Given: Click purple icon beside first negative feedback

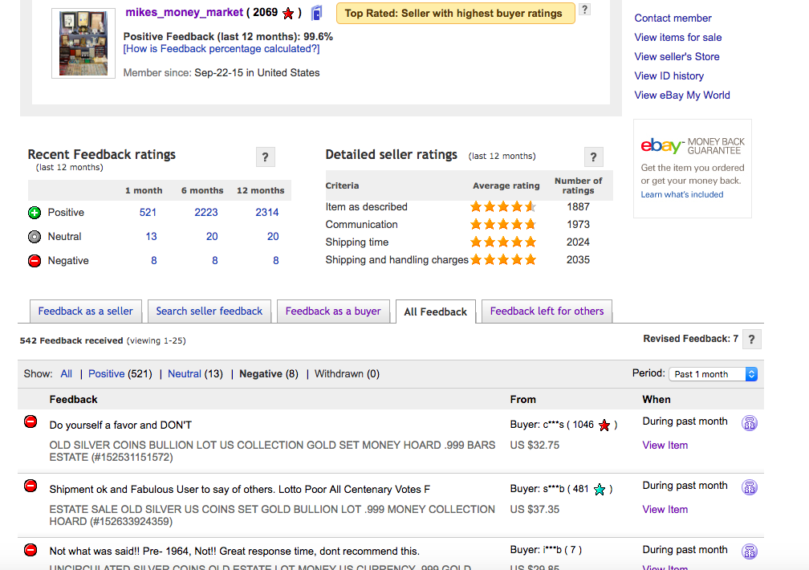Looking at the screenshot, I should pos(750,423).
